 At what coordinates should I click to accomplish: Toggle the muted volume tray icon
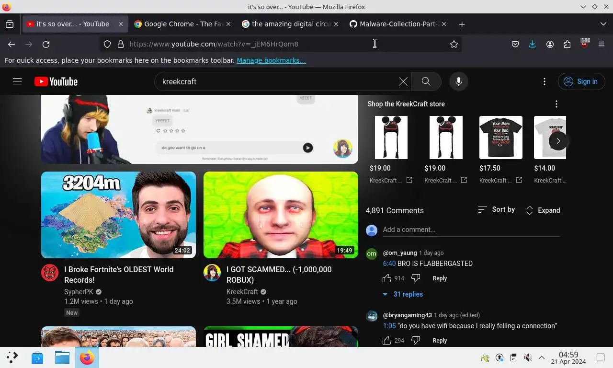(528, 357)
